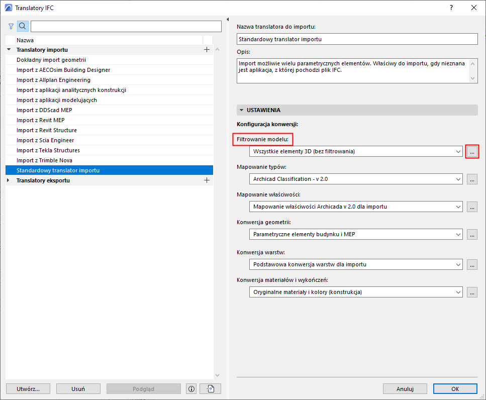Open Konwersja geometrii options ellipsis button
Screen dimensions: 486x400
tap(472, 234)
